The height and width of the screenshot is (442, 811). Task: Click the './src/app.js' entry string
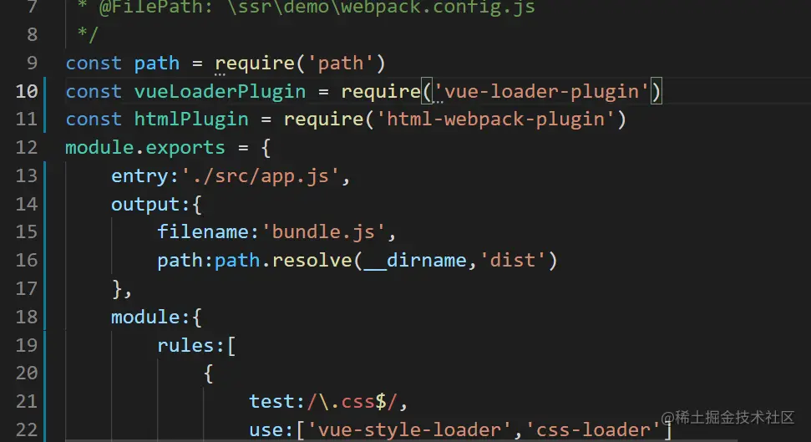pos(260,176)
